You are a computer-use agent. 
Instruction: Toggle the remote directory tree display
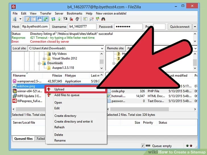point(40,19)
